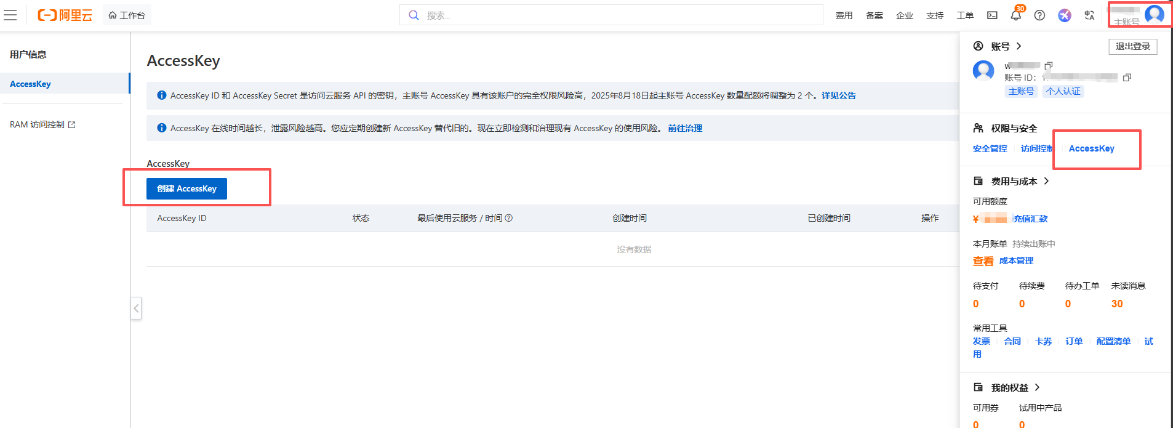Image resolution: width=1173 pixels, height=428 pixels.
Task: Expand the 账号 section chevron
Action: pyautogui.click(x=1019, y=46)
